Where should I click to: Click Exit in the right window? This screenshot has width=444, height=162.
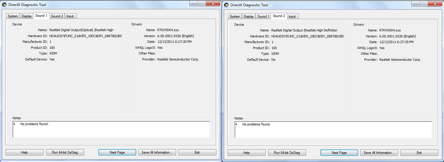pyautogui.click(x=419, y=153)
